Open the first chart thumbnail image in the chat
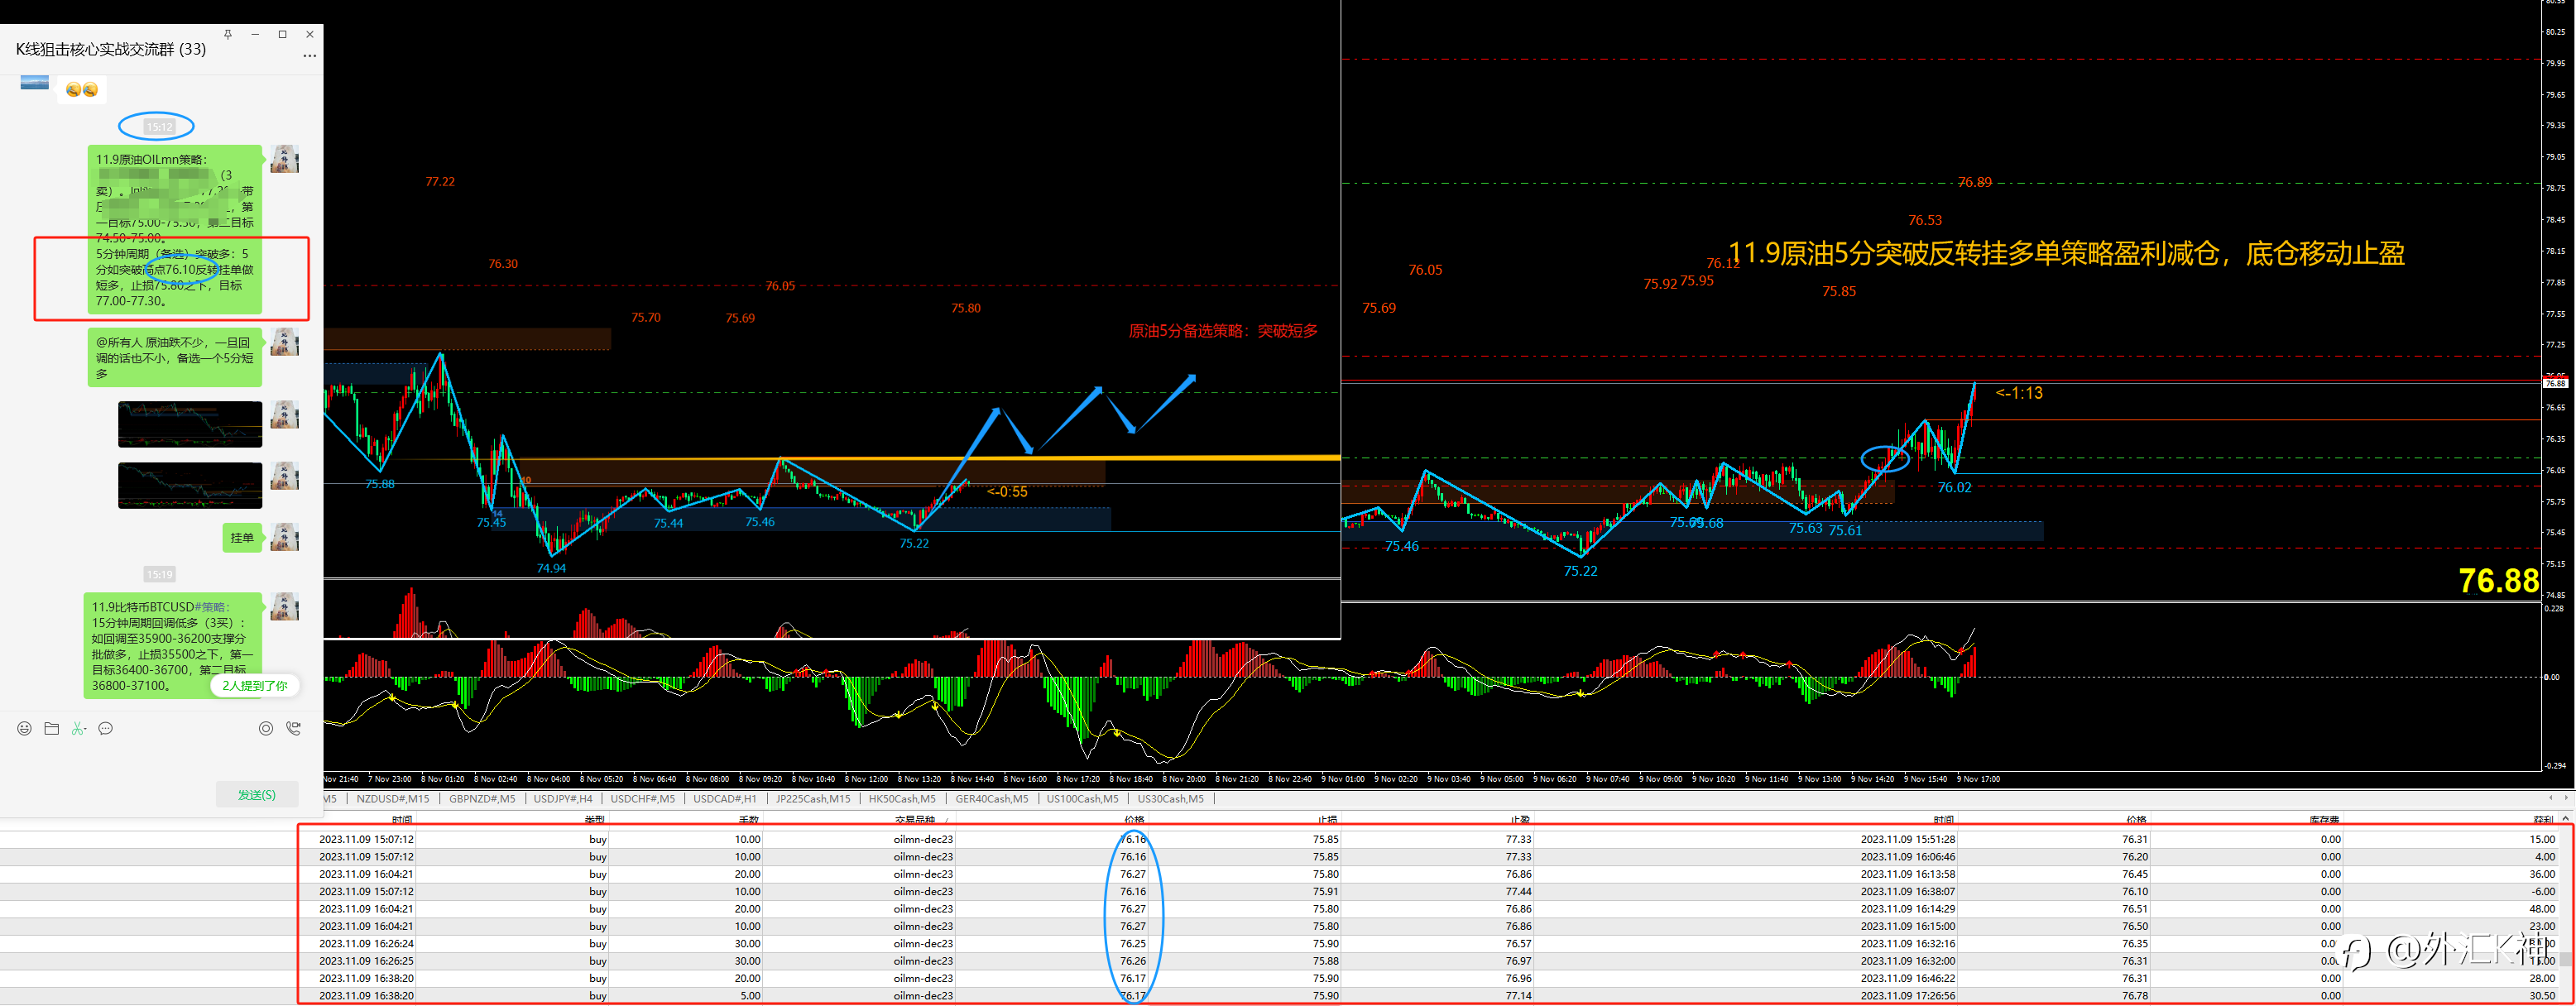The height and width of the screenshot is (1006, 2576). pyautogui.click(x=190, y=424)
